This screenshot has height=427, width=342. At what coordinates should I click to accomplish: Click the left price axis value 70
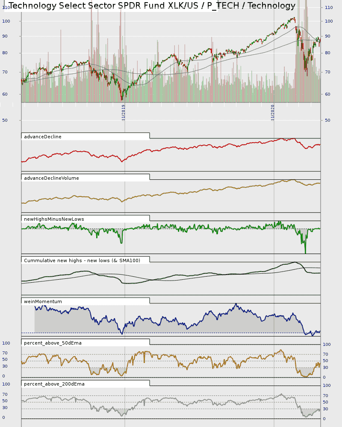[x=5, y=72]
